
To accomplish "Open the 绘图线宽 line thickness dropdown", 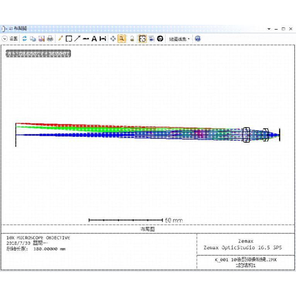I will tap(179, 39).
